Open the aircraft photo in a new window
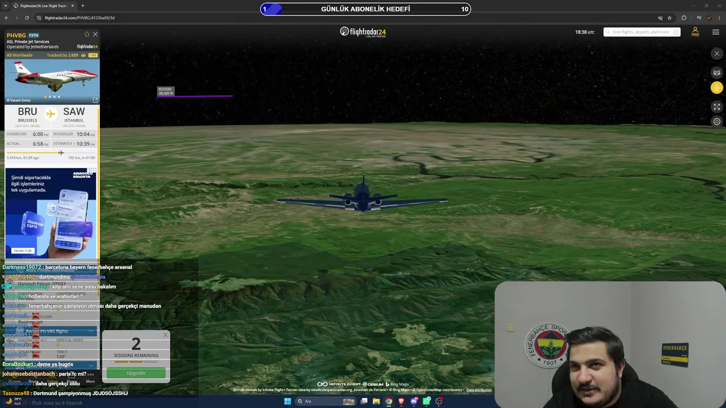Viewport: 726px width, 408px height. pos(95,100)
